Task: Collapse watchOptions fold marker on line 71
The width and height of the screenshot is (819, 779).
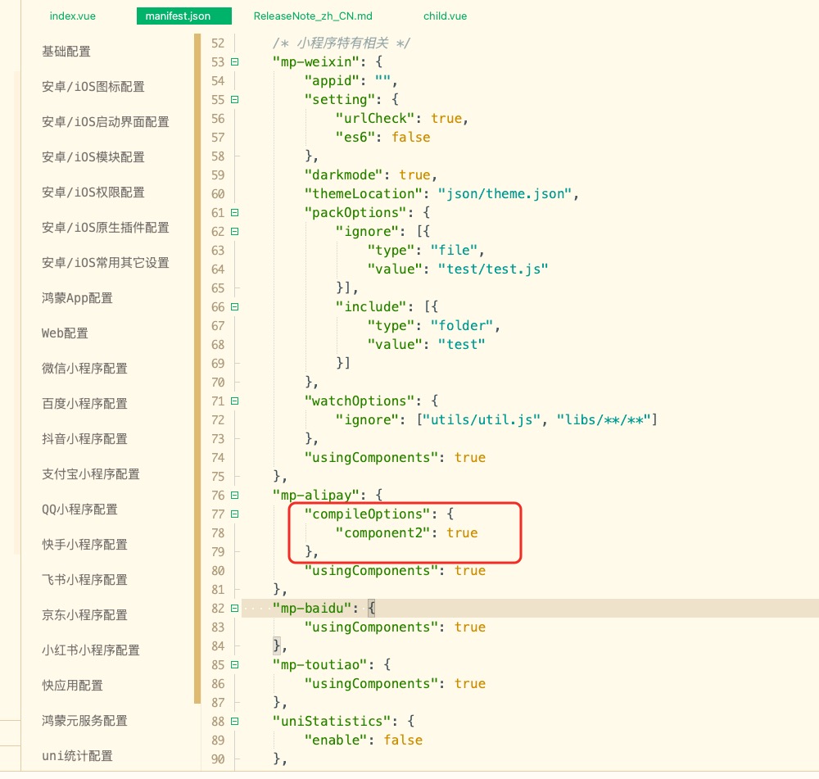Action: tap(235, 401)
